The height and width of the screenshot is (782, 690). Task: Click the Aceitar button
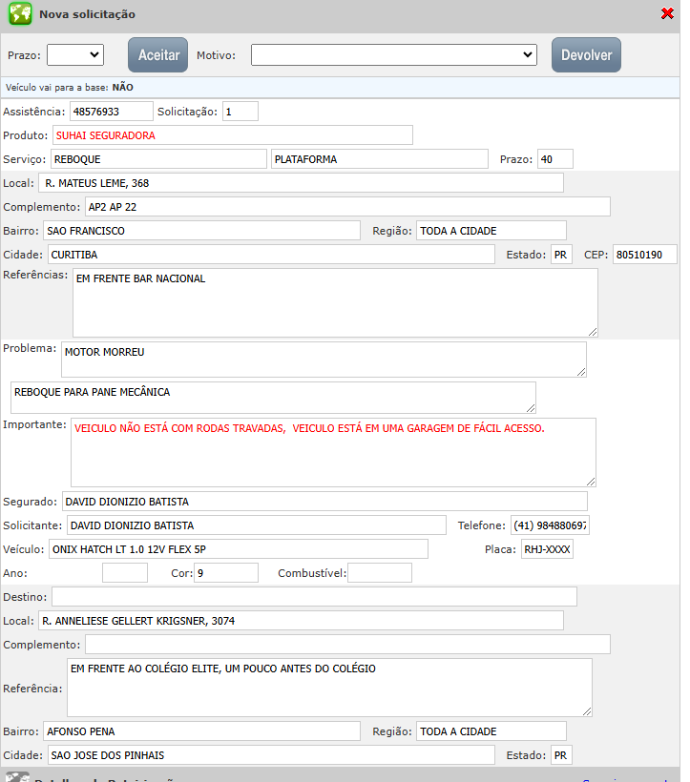tap(157, 55)
